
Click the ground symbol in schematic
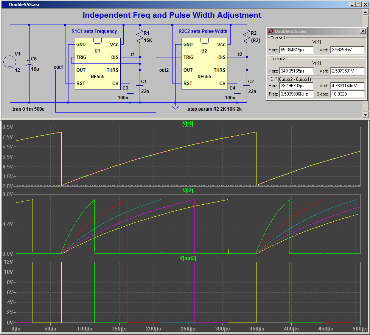pyautogui.click(x=175, y=107)
